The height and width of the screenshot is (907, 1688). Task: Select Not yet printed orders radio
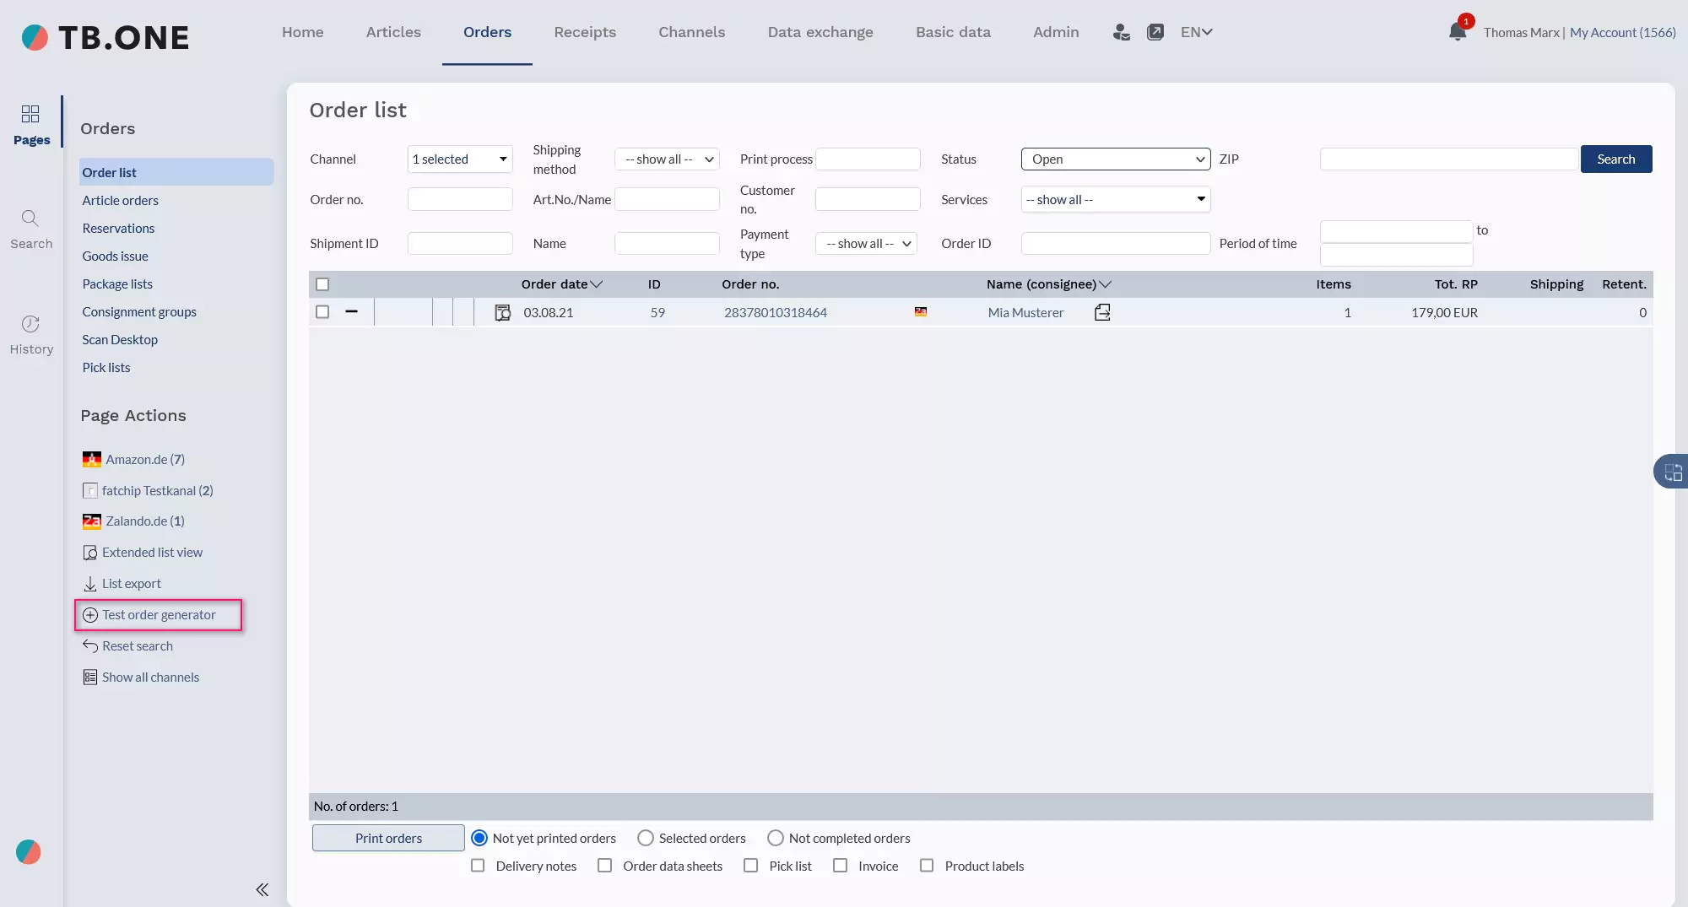pyautogui.click(x=479, y=838)
